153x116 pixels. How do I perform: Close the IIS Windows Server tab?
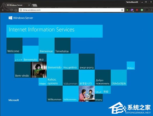click(x=29, y=5)
